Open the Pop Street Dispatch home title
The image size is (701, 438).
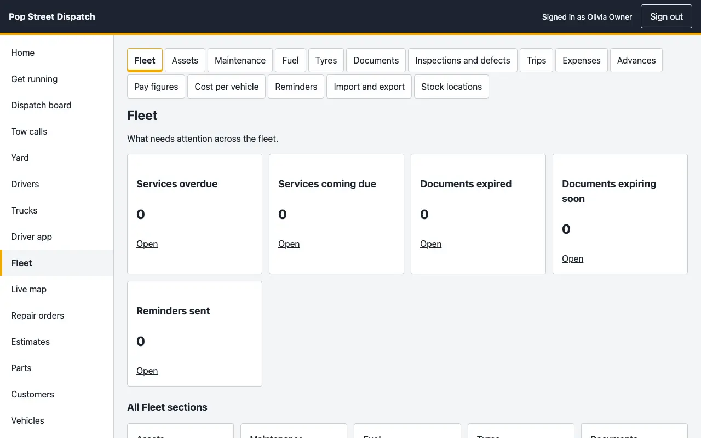(52, 16)
